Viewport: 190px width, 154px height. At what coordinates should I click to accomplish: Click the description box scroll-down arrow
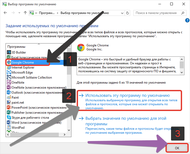(x=182, y=73)
